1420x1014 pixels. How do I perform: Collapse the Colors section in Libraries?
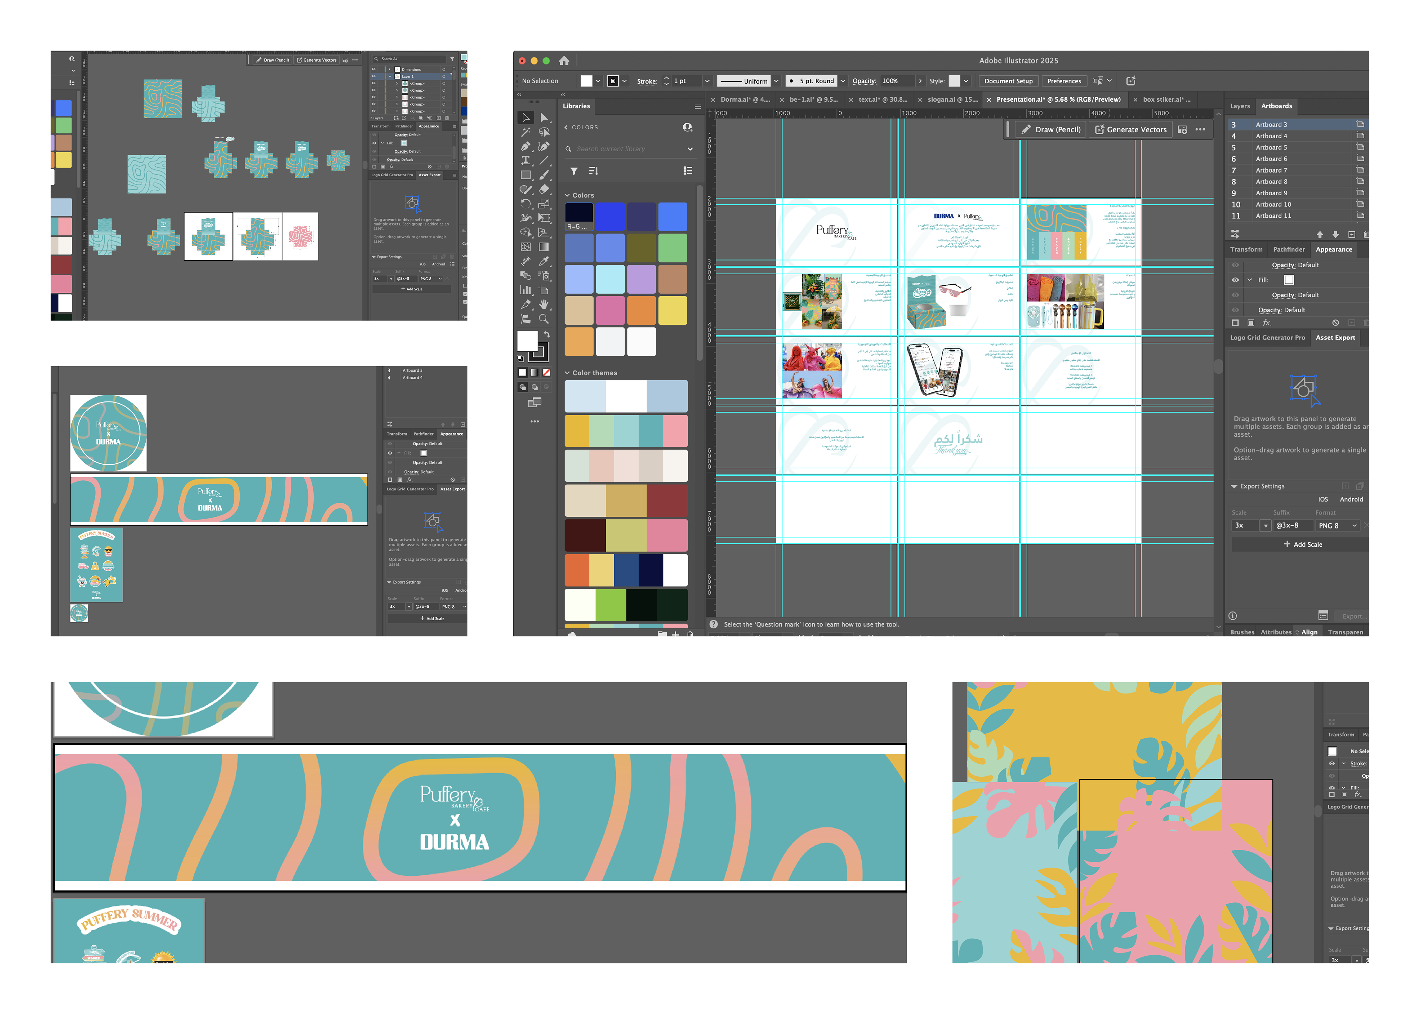(567, 196)
